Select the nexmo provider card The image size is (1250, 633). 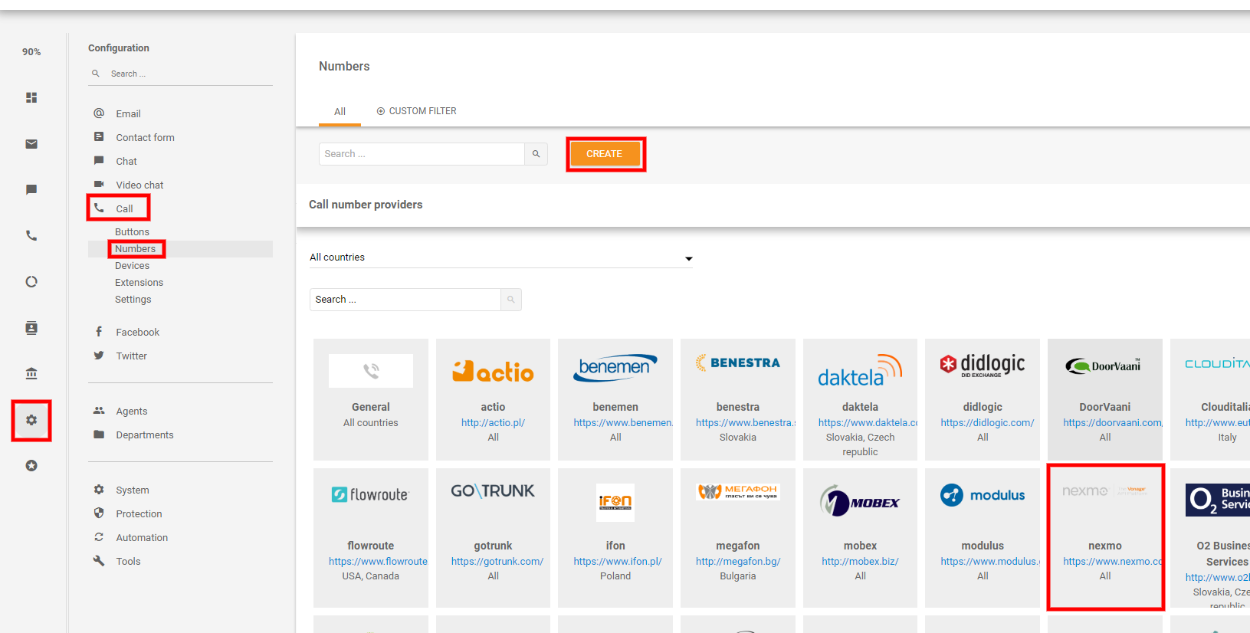pos(1105,536)
